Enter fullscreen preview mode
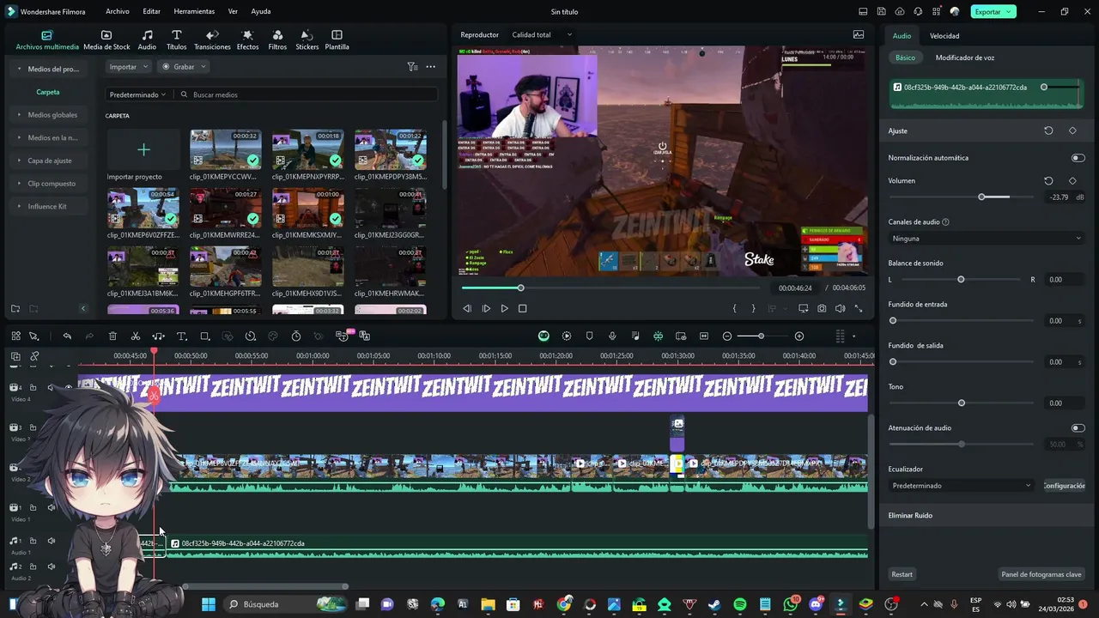The width and height of the screenshot is (1099, 618). (x=859, y=308)
